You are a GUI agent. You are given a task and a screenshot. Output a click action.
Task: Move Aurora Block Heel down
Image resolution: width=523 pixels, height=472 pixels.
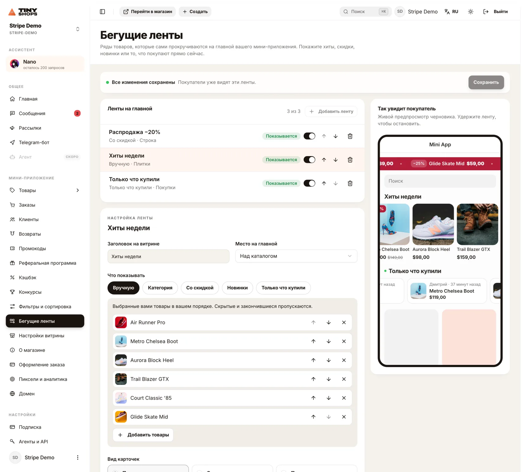329,360
